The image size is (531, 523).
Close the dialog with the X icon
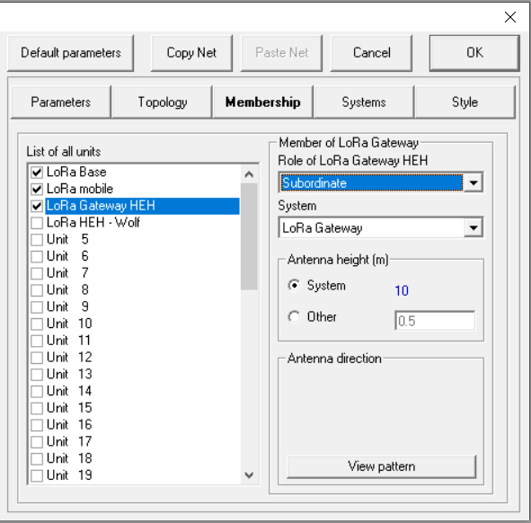509,17
